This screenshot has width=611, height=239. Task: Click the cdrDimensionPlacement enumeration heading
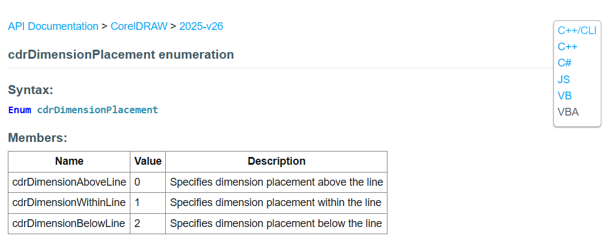click(121, 55)
